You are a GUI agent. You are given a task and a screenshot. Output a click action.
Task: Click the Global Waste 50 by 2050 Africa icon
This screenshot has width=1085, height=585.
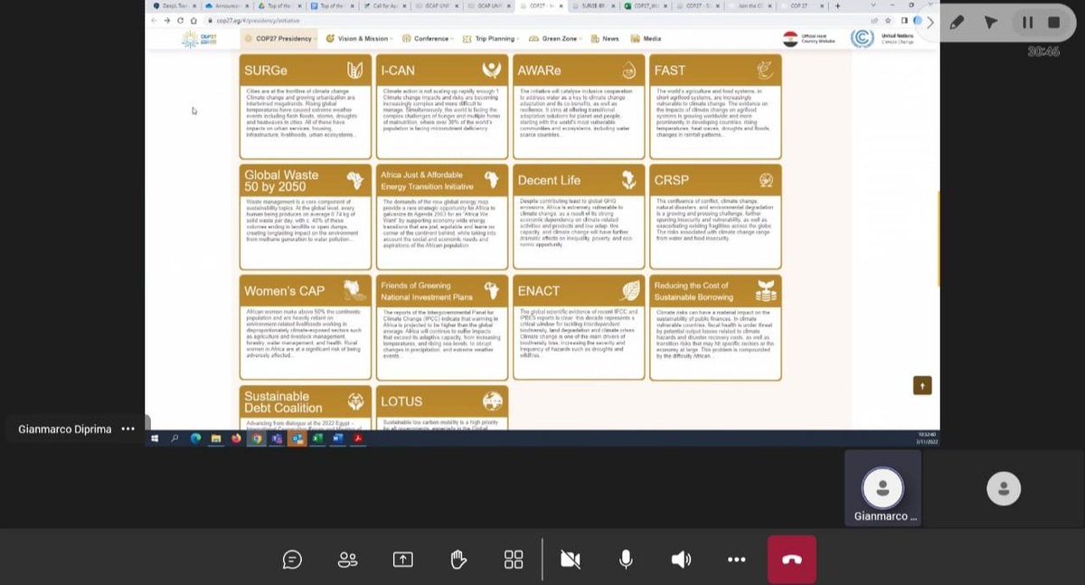tap(354, 180)
